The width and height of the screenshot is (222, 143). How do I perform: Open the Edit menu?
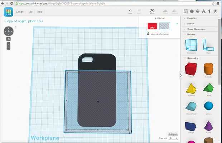(30, 12)
